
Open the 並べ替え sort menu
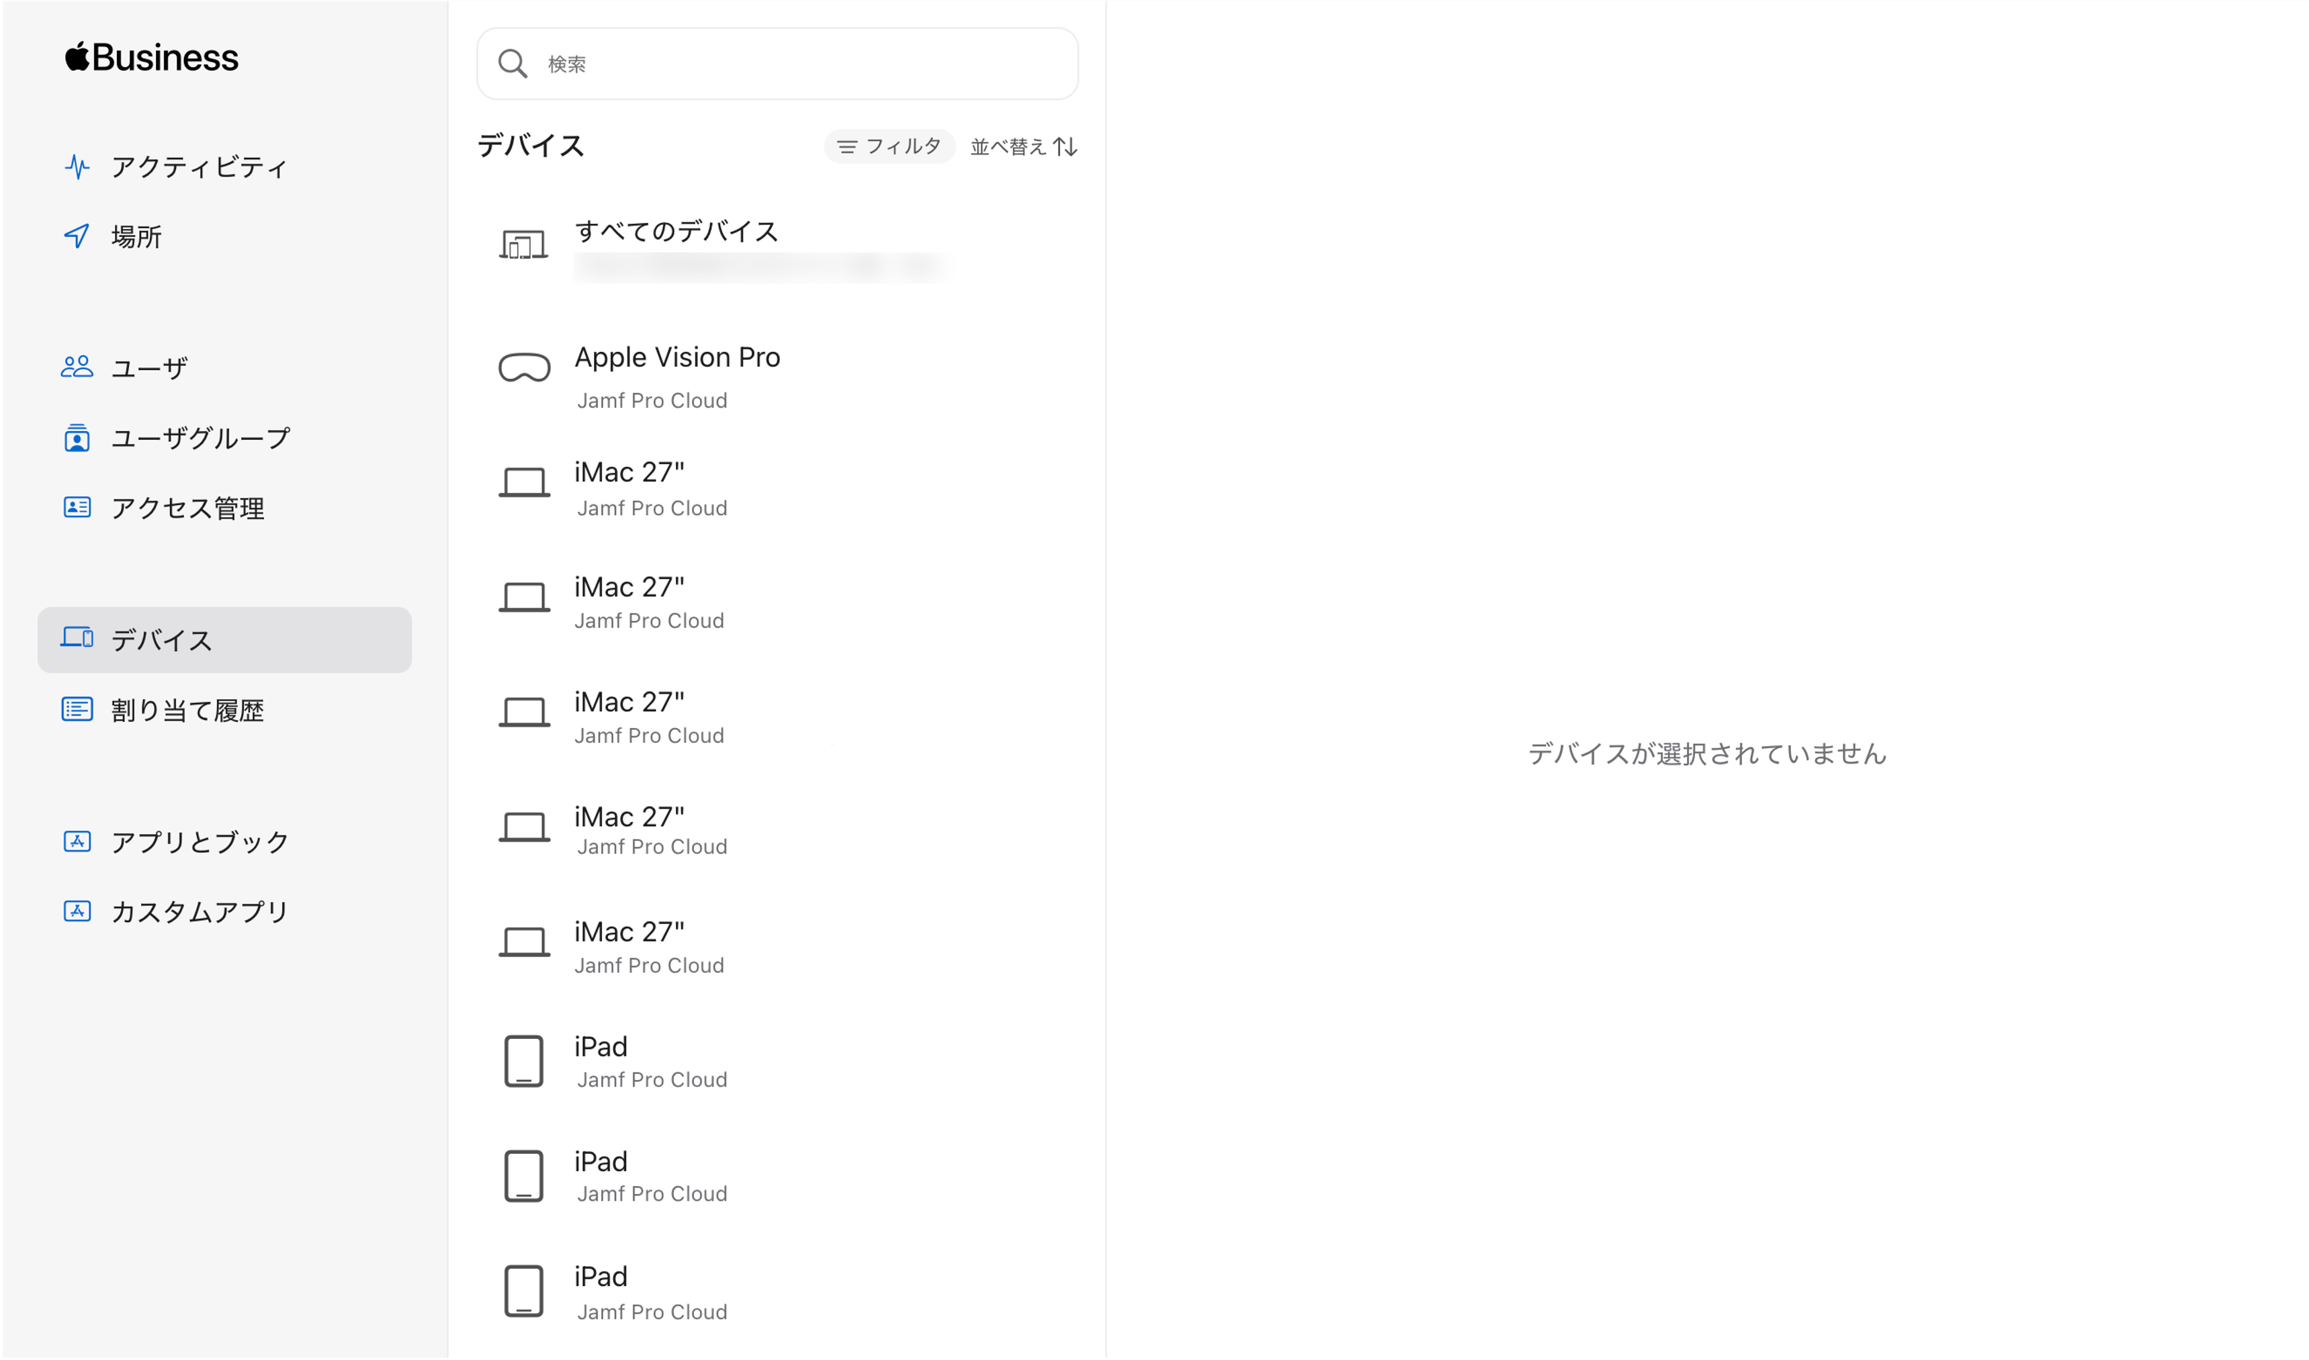pyautogui.click(x=1024, y=146)
